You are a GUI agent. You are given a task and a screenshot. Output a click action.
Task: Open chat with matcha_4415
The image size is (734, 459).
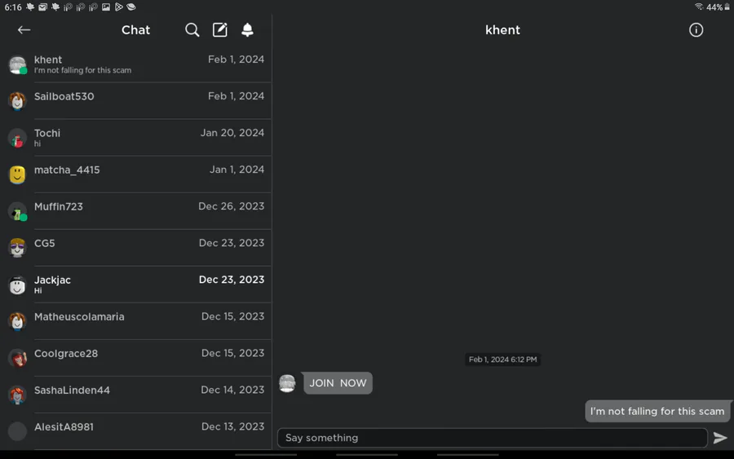point(135,174)
